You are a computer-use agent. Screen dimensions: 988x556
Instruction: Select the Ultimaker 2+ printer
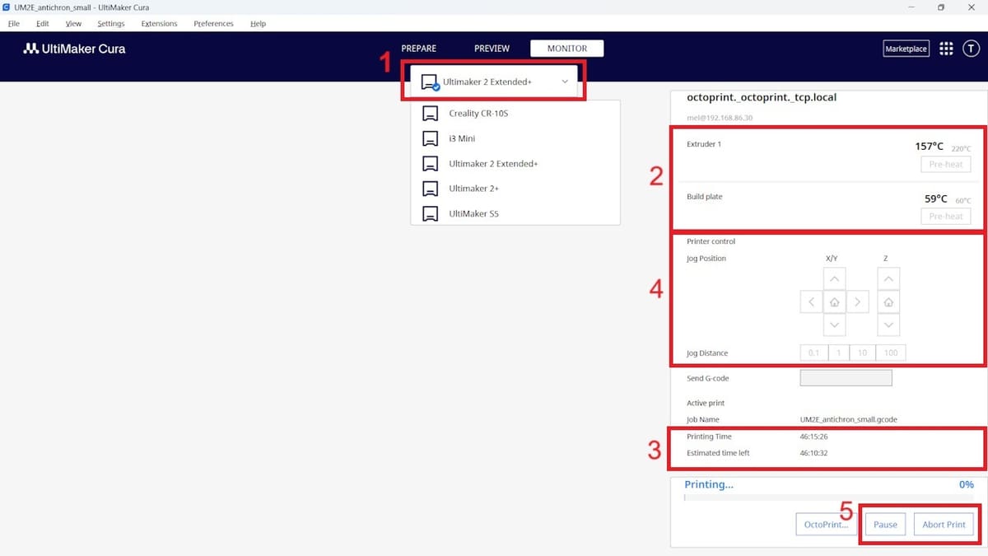point(515,189)
